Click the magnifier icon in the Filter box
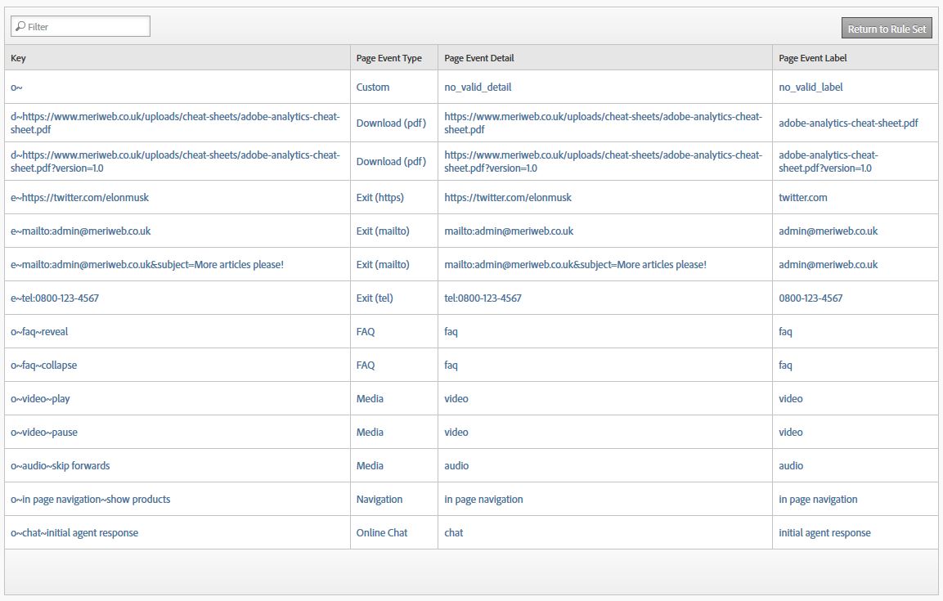Viewport: 943px width, 601px height. tap(20, 25)
